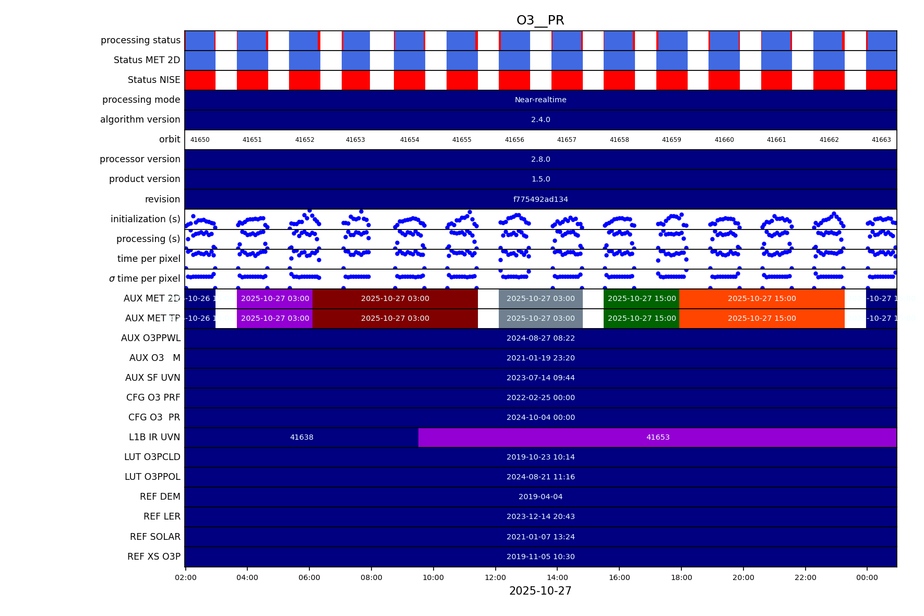The image size is (924, 616).
Task: Select the gray segment in AUX MET 2D row
Action: coord(541,299)
